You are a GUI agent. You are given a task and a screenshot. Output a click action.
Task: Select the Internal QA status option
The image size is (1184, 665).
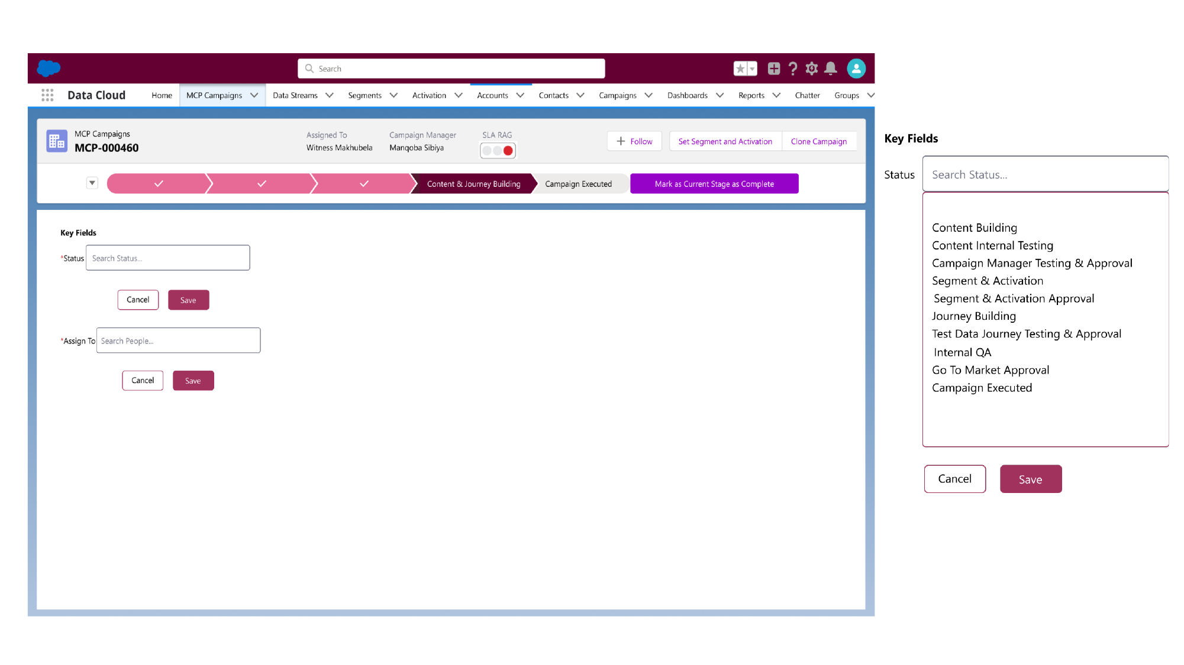962,352
